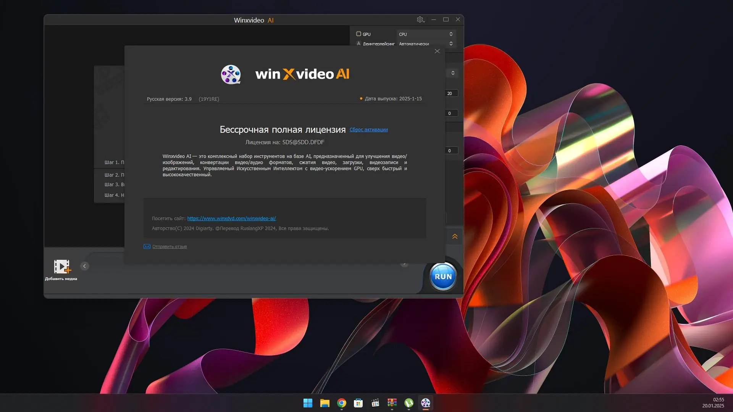733x412 pixels.
Task: Close the about dialog with X
Action: [x=437, y=51]
